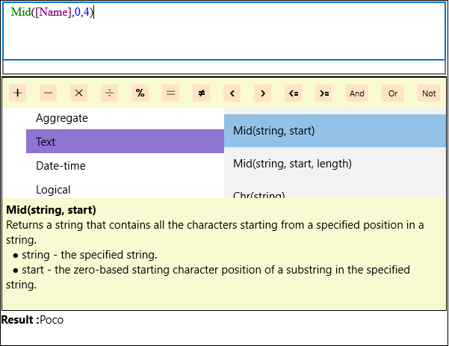Insert the division operator
The height and width of the screenshot is (346, 449).
coord(109,93)
